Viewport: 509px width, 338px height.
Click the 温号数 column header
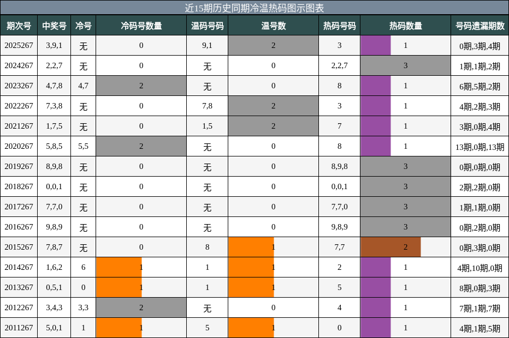pos(273,26)
